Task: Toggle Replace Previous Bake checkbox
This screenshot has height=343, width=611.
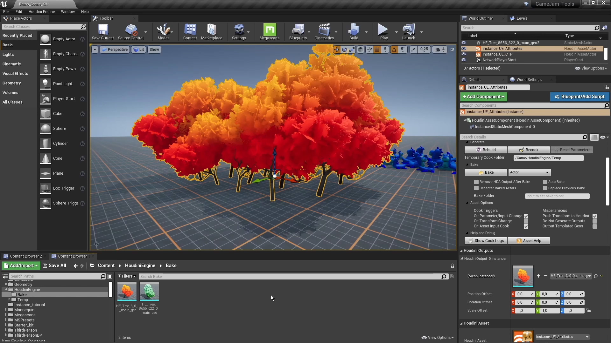Action: (545, 188)
